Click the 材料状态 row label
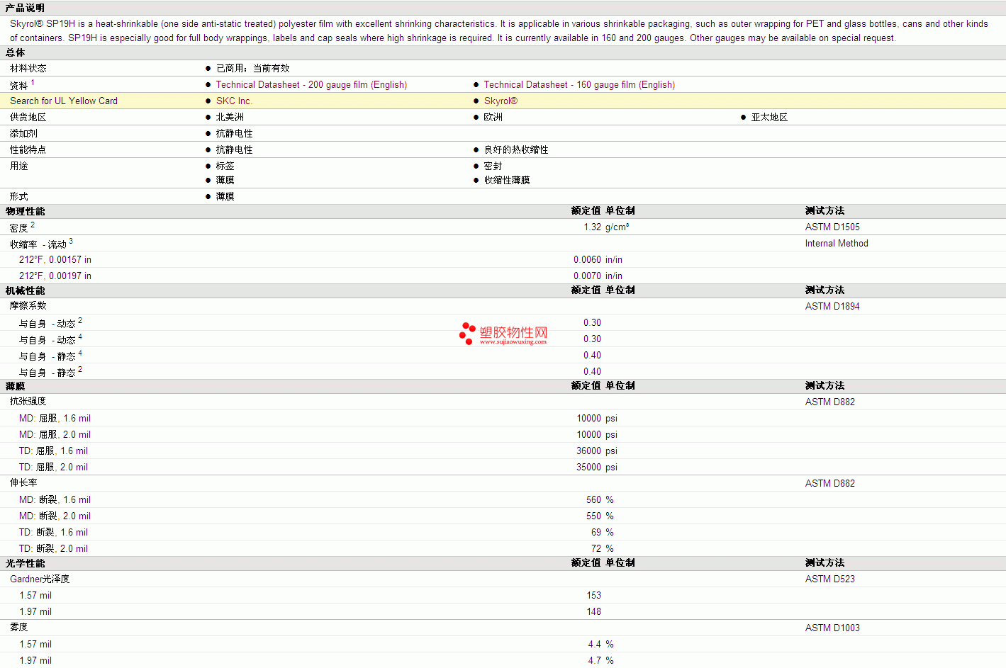Viewport: 1006px width, 668px height. pyautogui.click(x=28, y=68)
